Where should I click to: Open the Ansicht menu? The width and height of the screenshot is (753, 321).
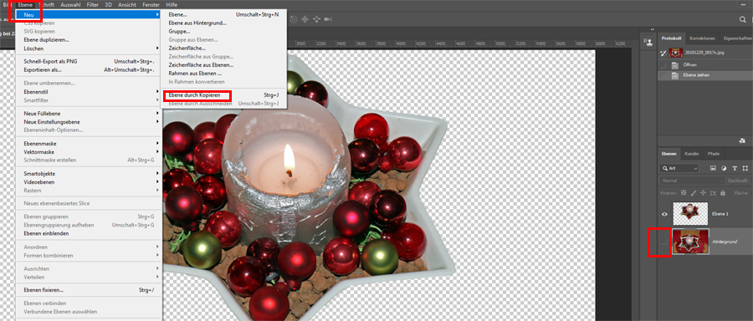[127, 4]
